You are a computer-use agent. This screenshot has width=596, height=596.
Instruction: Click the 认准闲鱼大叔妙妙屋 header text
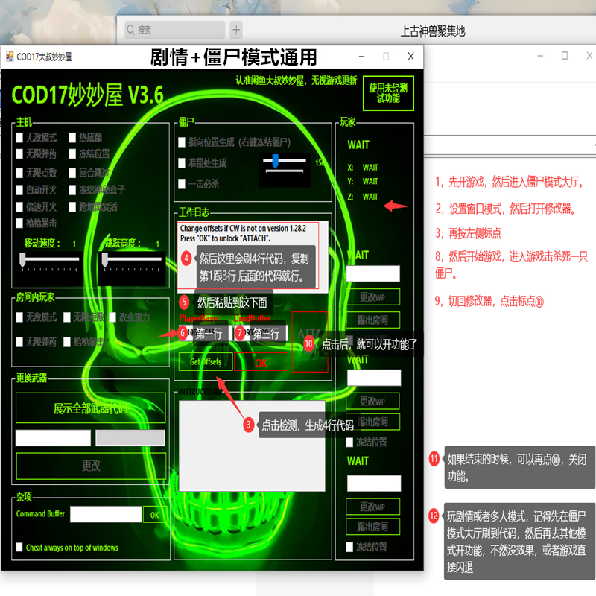pyautogui.click(x=296, y=80)
